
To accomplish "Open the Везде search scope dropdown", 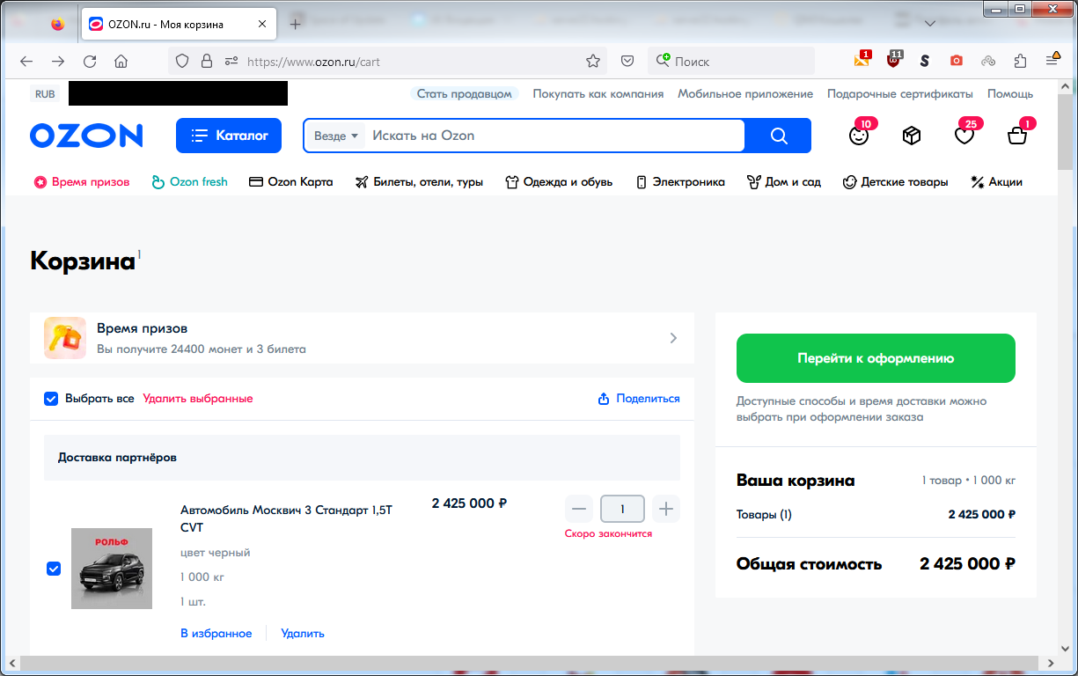I will (336, 136).
